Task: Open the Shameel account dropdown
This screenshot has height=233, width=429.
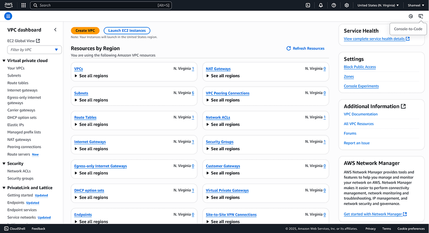Action: point(416,5)
